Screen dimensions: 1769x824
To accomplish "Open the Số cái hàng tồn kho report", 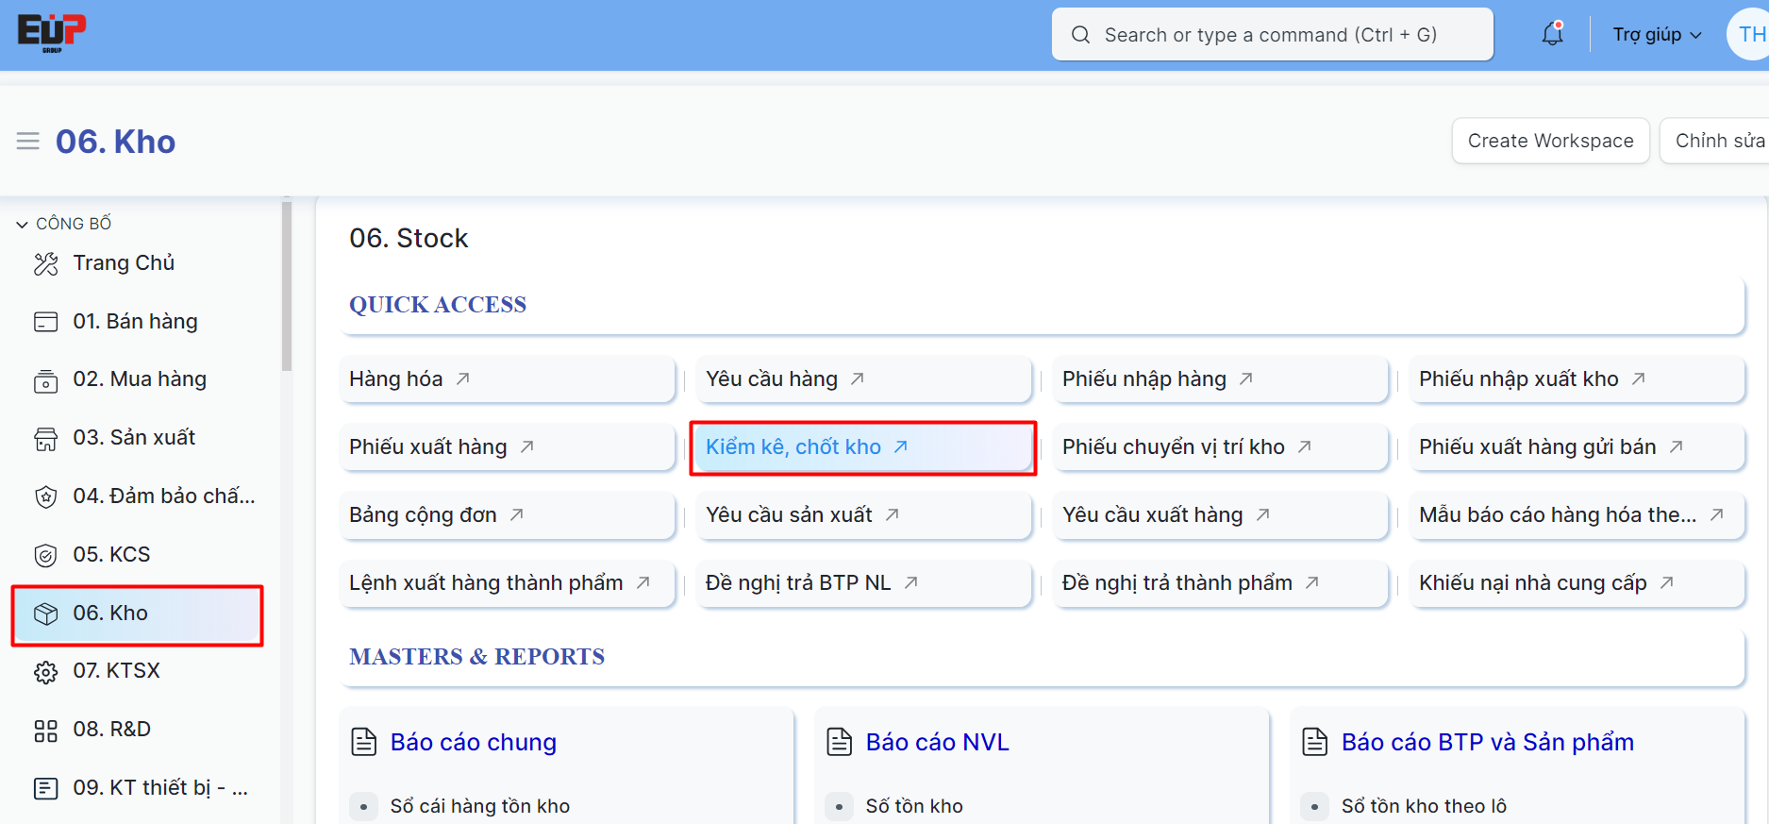I will point(479,806).
